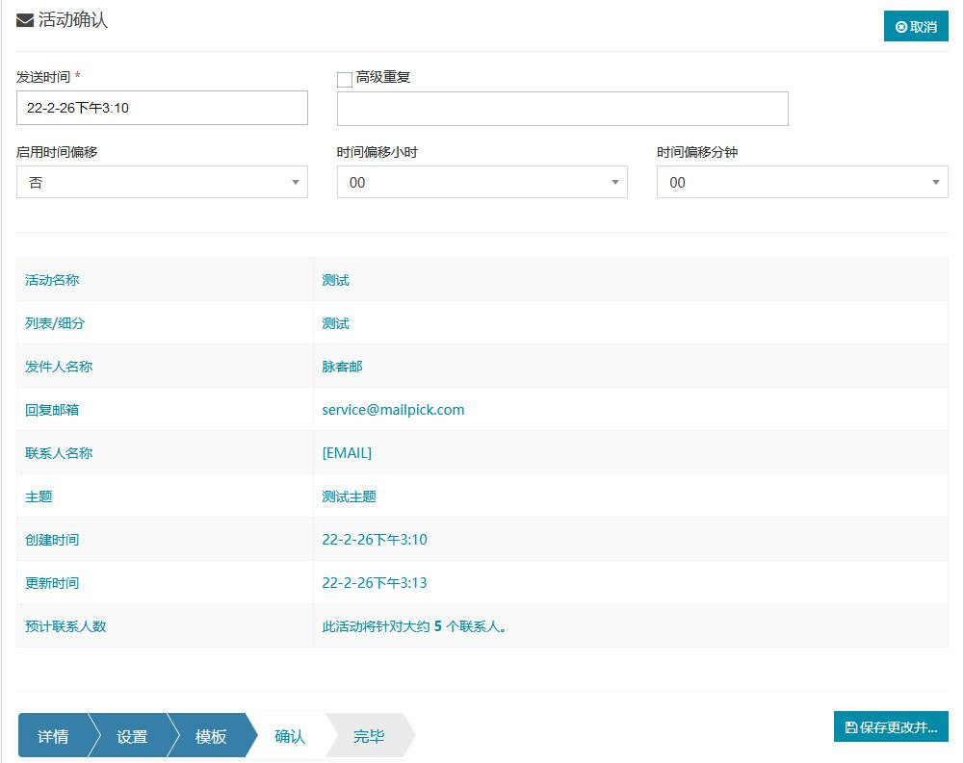Click the 此活动将针对大约 5 个联系人 text
The height and width of the screenshot is (763, 964).
414,626
